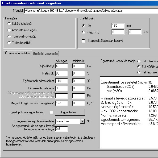Click the névleges Égéstermék hőmérséklet field (114)

coord(61,81)
